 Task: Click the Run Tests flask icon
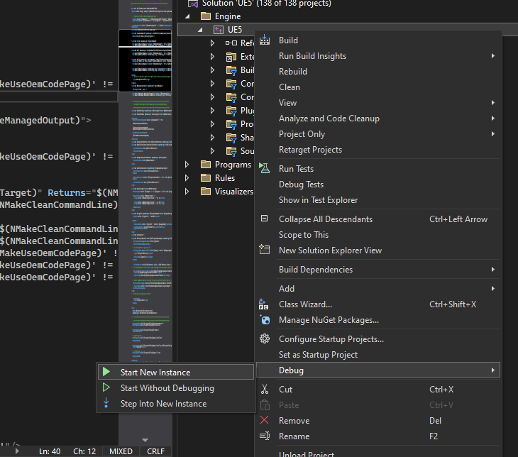pyautogui.click(x=264, y=168)
